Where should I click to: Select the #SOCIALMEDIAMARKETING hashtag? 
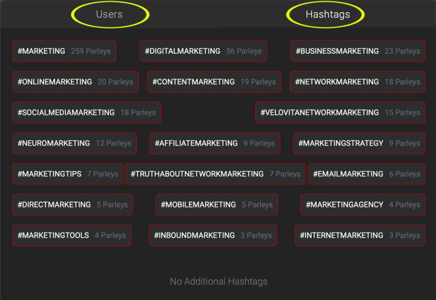(x=87, y=112)
